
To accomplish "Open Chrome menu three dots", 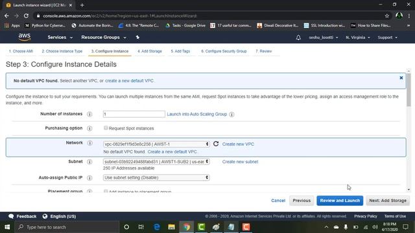I will click(409, 16).
